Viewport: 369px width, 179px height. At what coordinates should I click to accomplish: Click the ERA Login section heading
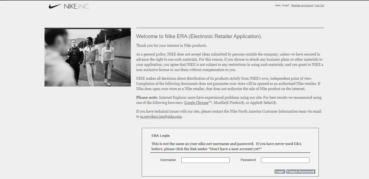161,135
